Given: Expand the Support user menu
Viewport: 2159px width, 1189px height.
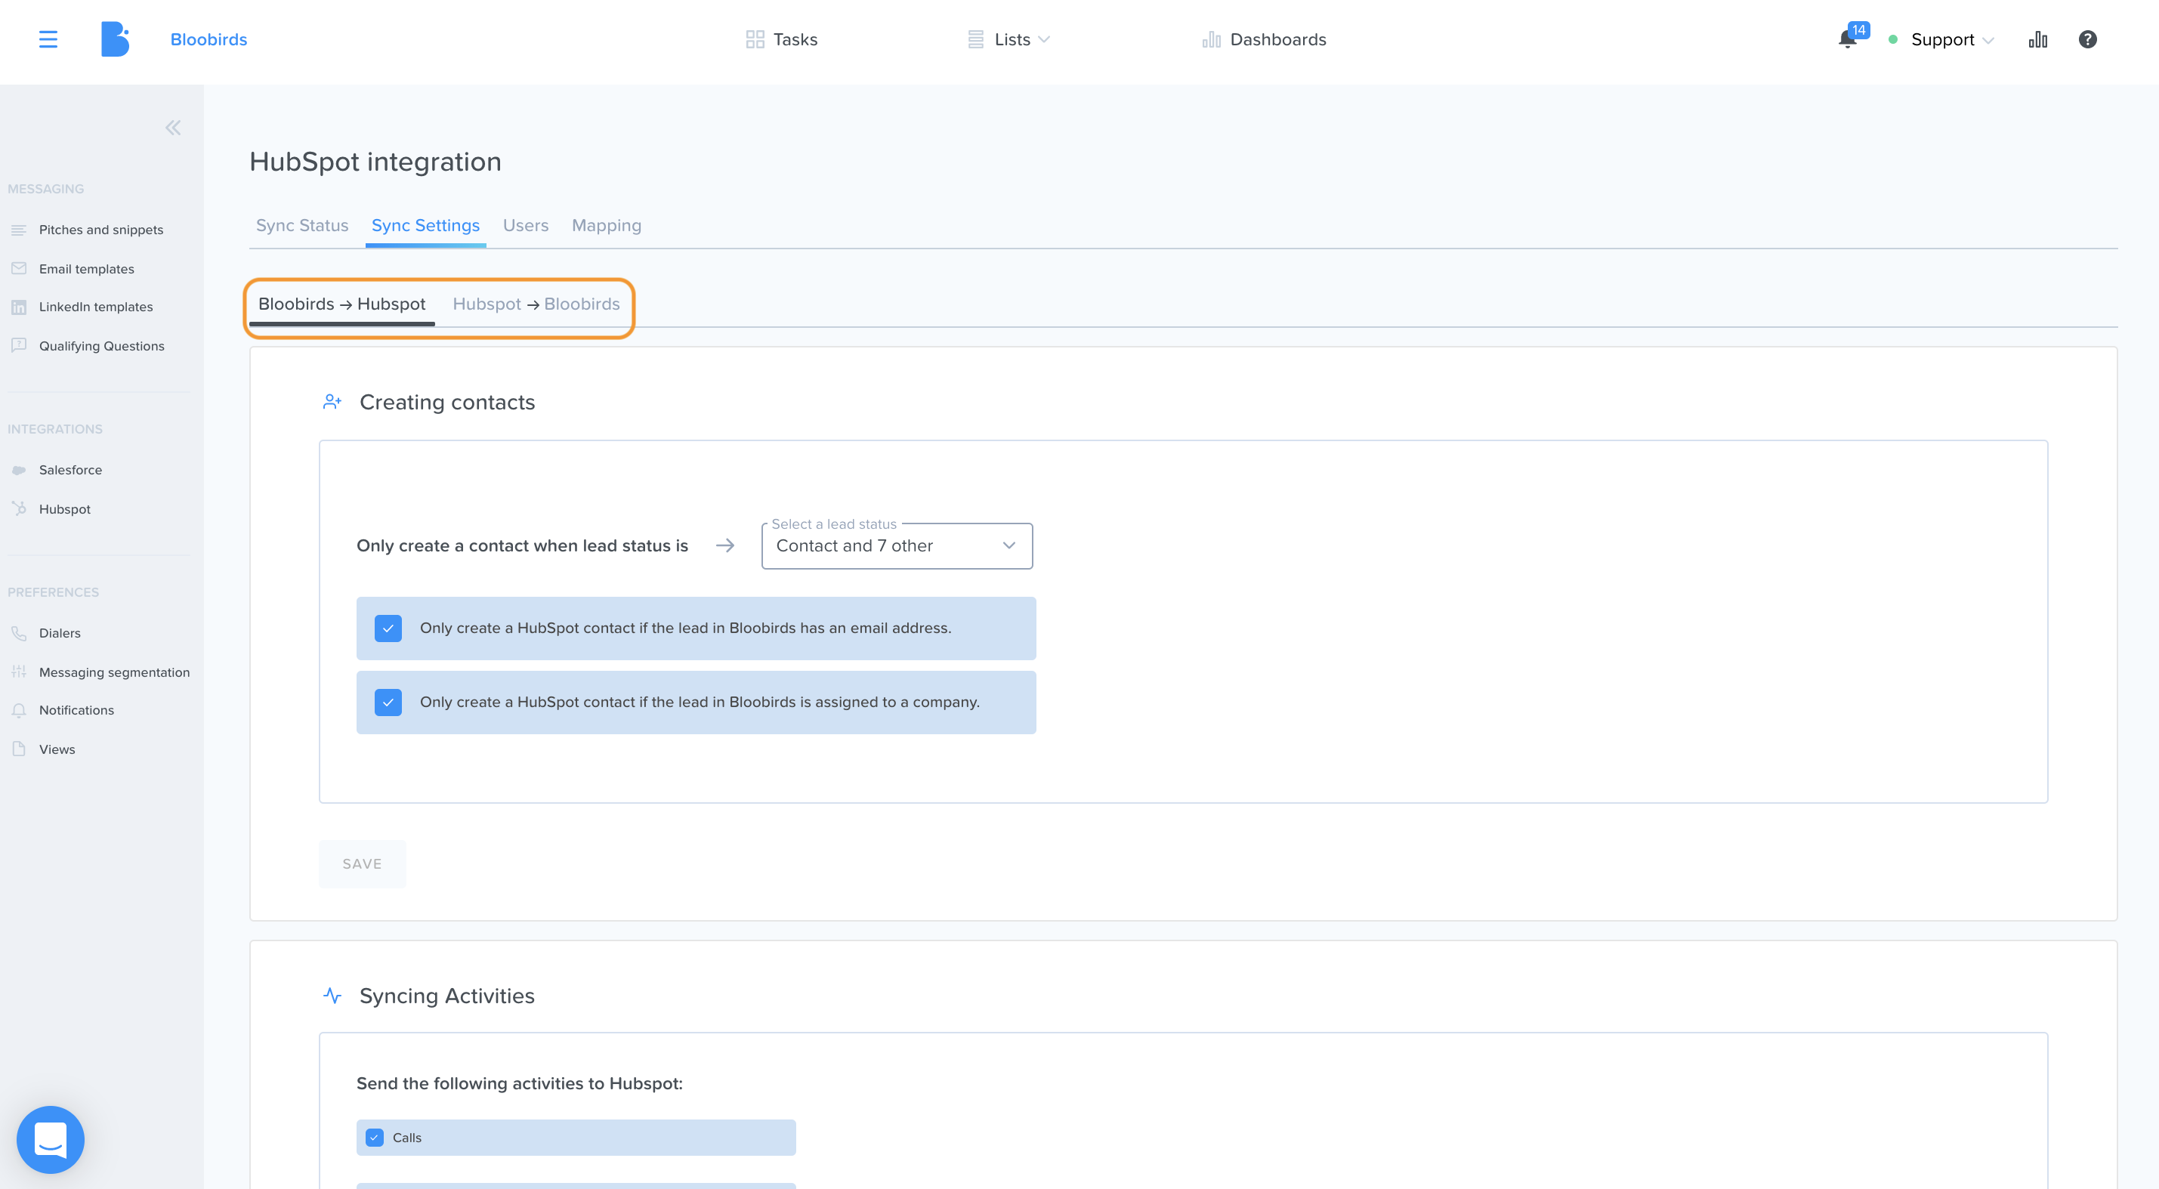Looking at the screenshot, I should click(1952, 39).
